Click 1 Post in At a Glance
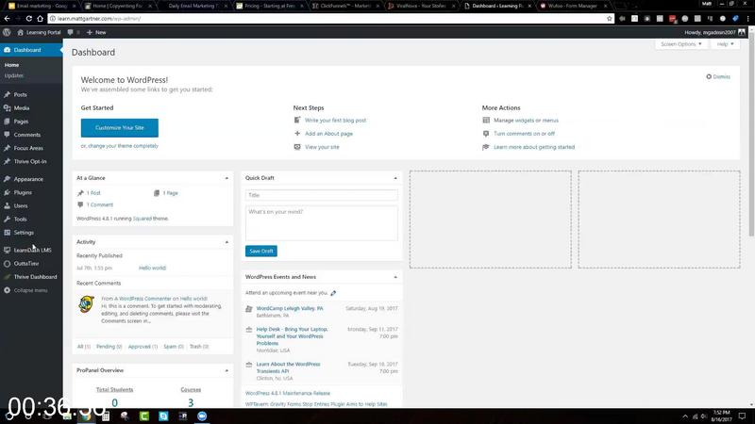The height and width of the screenshot is (424, 755). 93,193
